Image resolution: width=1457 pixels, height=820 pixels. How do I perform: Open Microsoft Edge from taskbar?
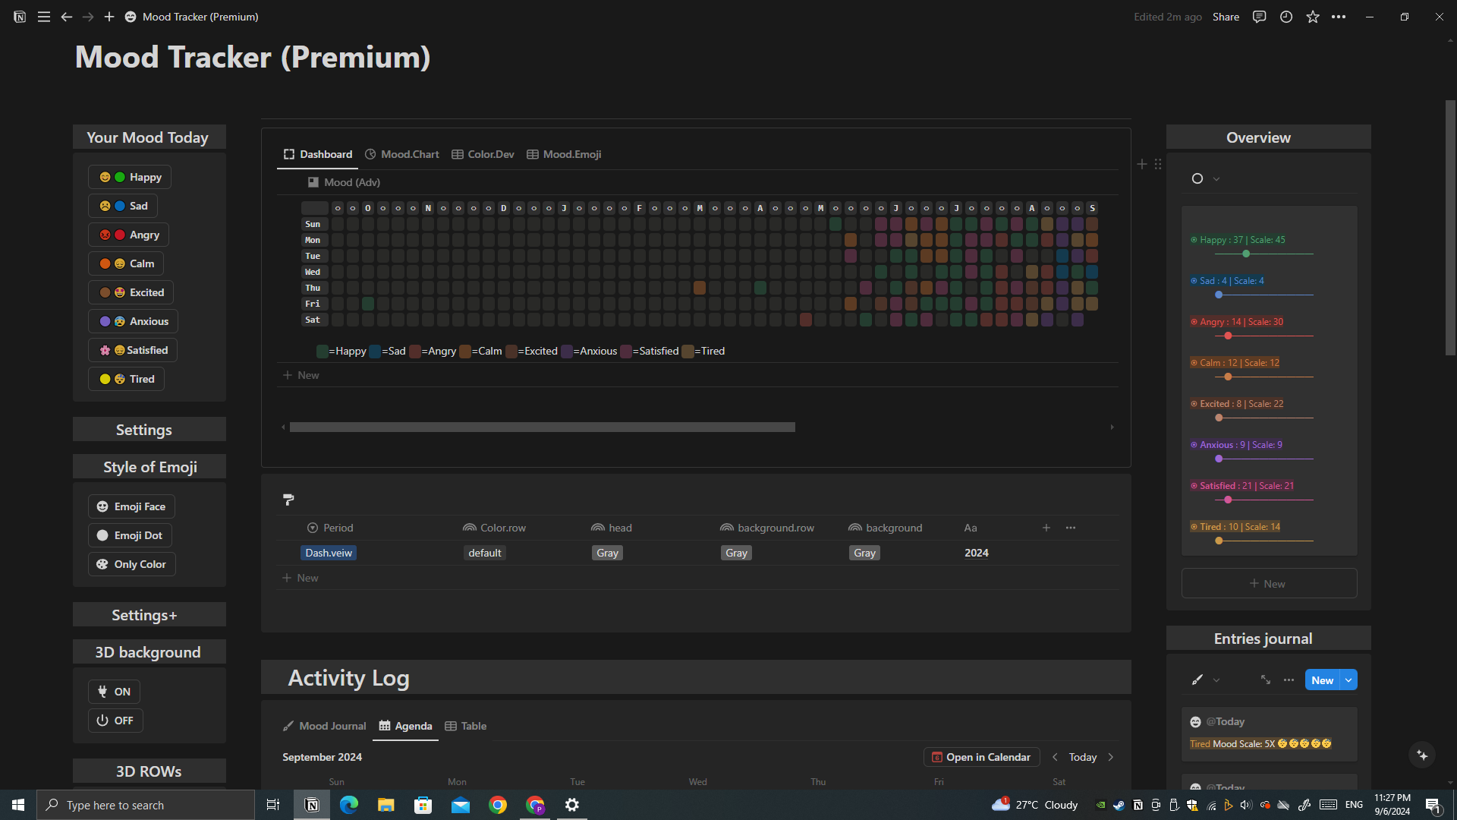click(x=349, y=805)
